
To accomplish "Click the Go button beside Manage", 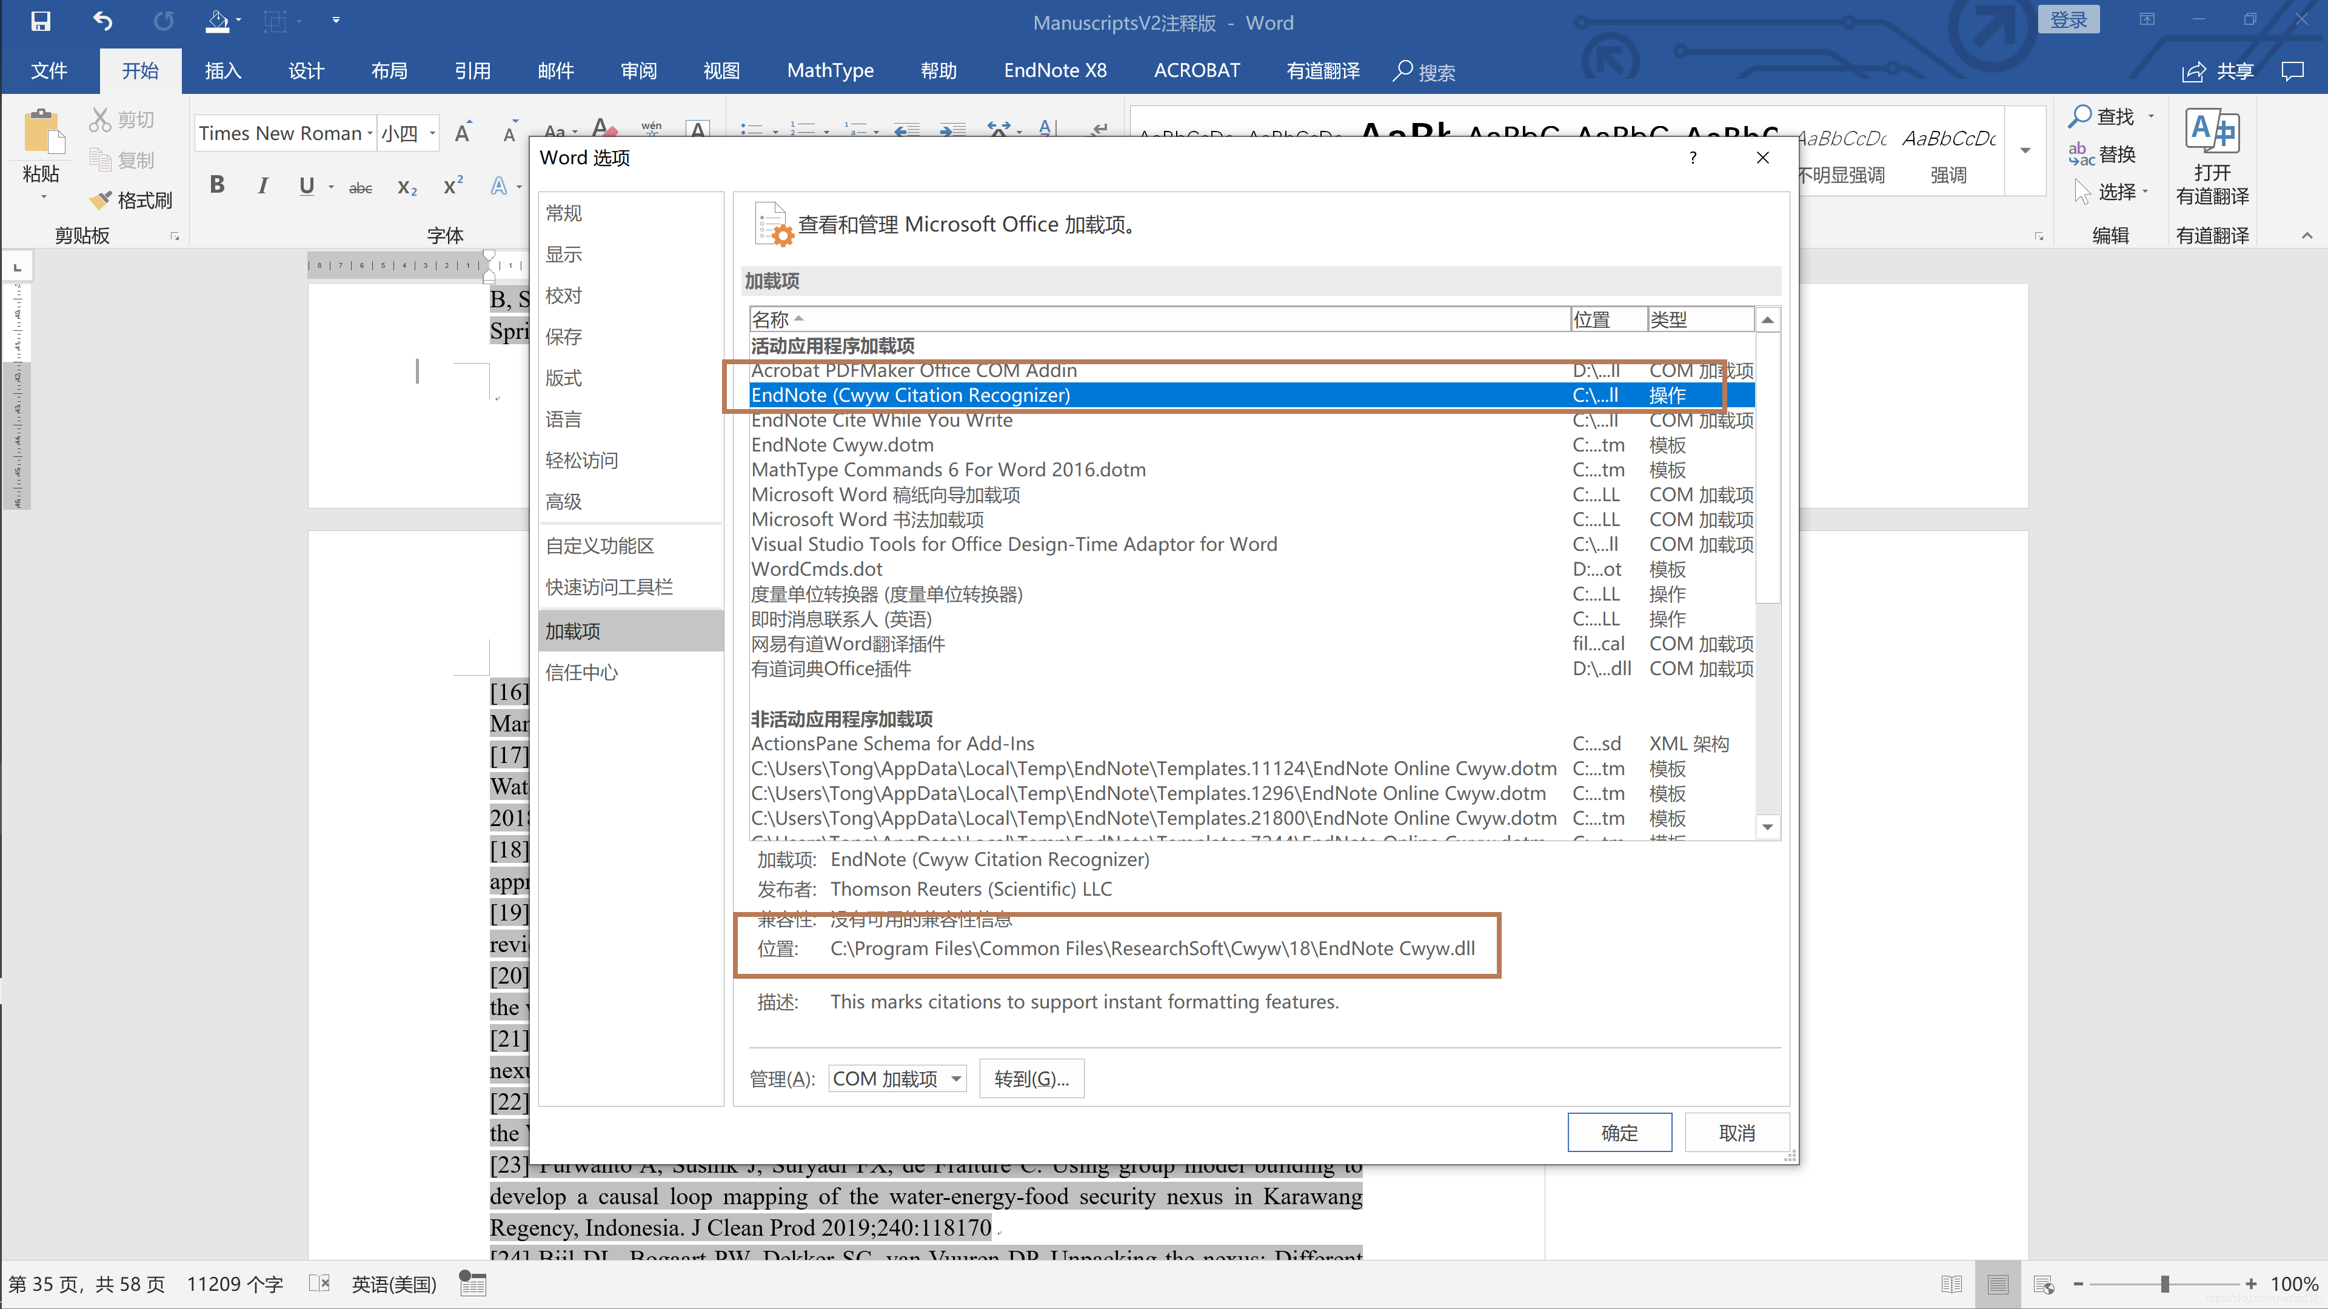I will point(1031,1079).
